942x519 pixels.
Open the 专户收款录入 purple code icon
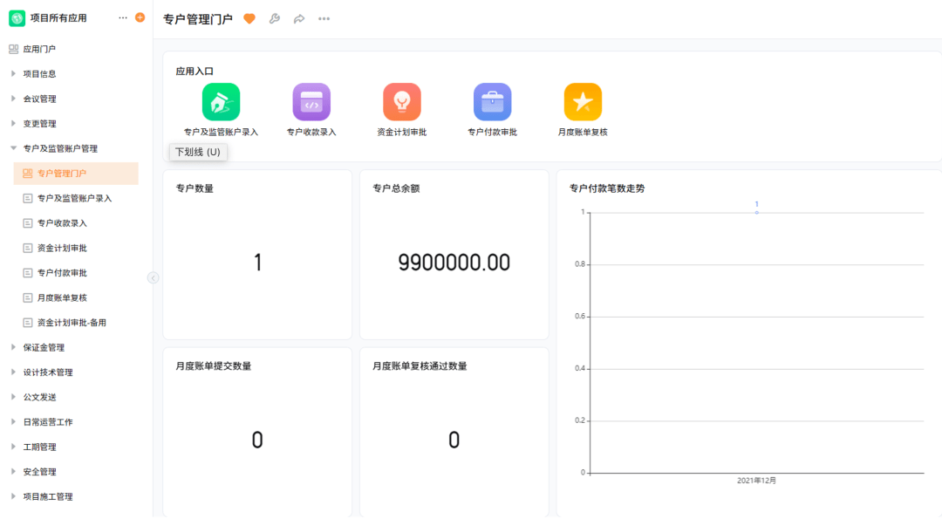pos(311,102)
